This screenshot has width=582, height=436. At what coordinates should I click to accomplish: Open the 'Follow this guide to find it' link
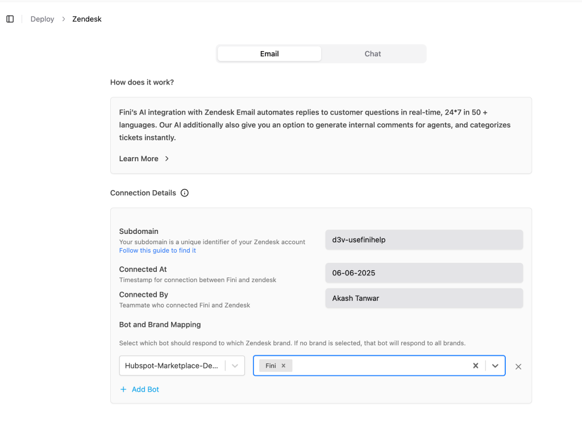[x=157, y=250]
